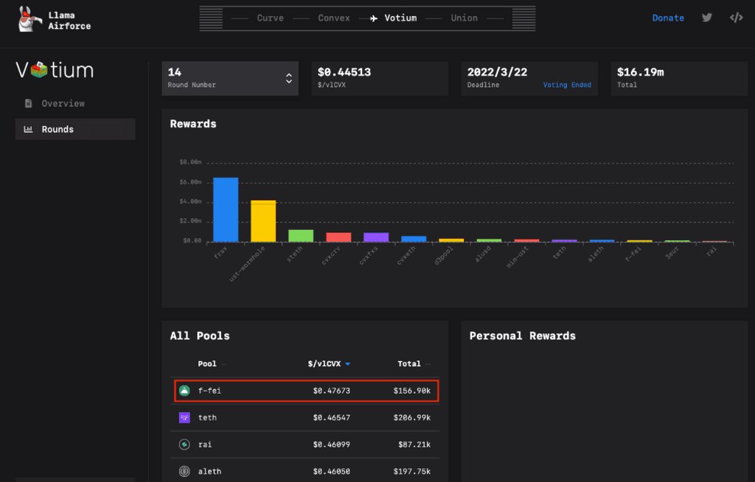Click the $0.47673 value
Image resolution: width=755 pixels, height=482 pixels.
point(331,391)
